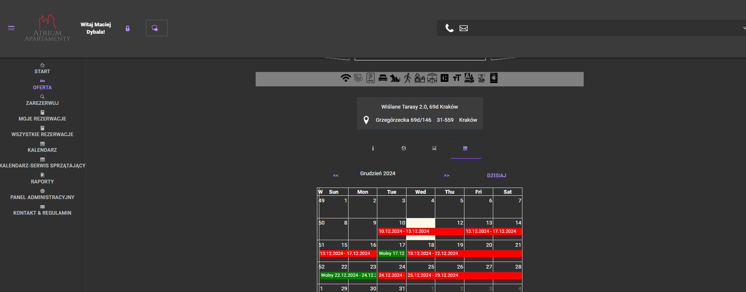Click the WiFi amenity icon
This screenshot has width=746, height=292.
[x=346, y=78]
